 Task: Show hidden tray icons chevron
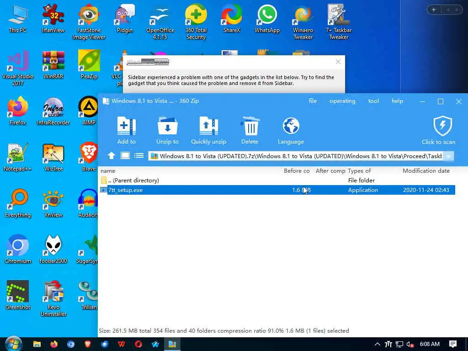click(377, 344)
